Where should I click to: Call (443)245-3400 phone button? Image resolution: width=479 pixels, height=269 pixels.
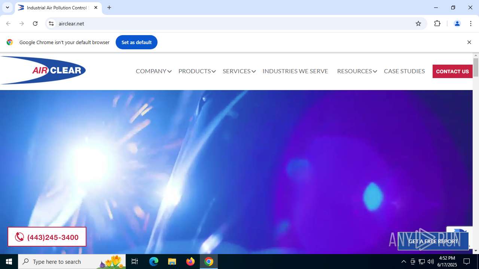coord(47,237)
